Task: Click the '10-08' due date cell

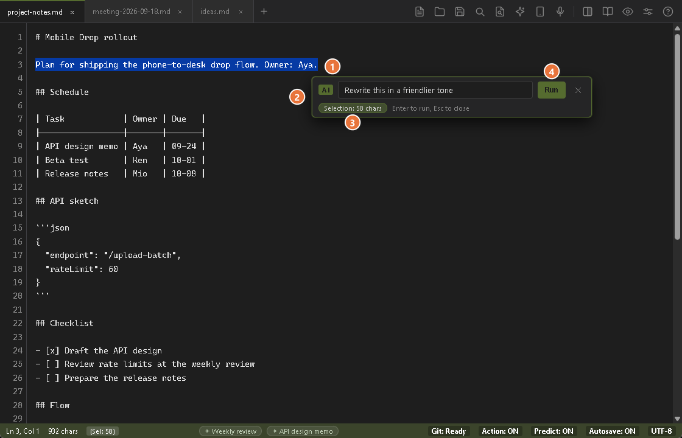Action: [x=183, y=173]
